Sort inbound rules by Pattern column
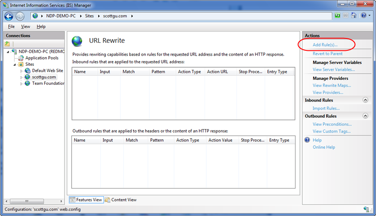 pyautogui.click(x=162, y=72)
